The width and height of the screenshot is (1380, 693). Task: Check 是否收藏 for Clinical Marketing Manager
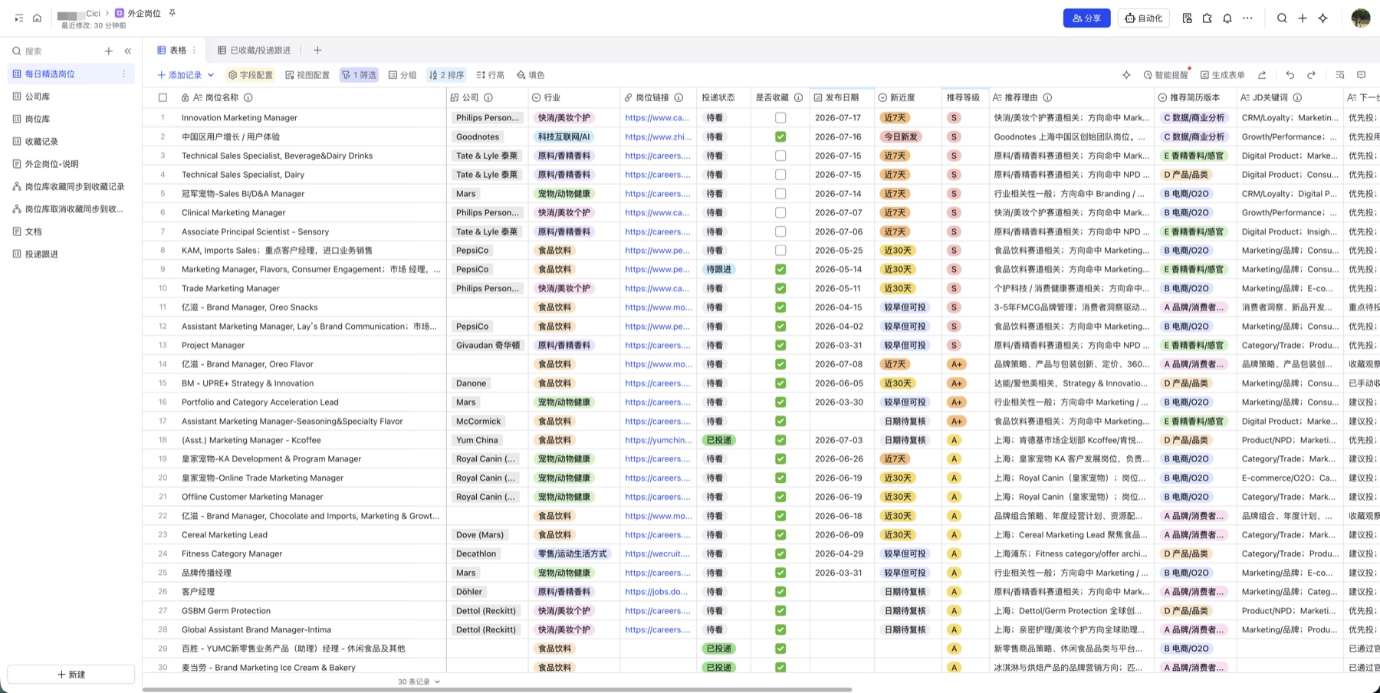pos(780,212)
